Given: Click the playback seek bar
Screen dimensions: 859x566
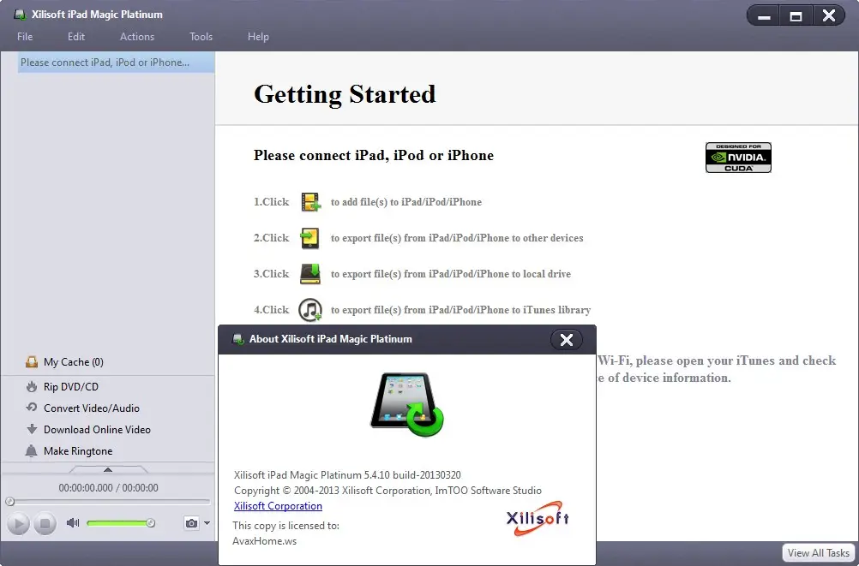Looking at the screenshot, I should click(108, 502).
